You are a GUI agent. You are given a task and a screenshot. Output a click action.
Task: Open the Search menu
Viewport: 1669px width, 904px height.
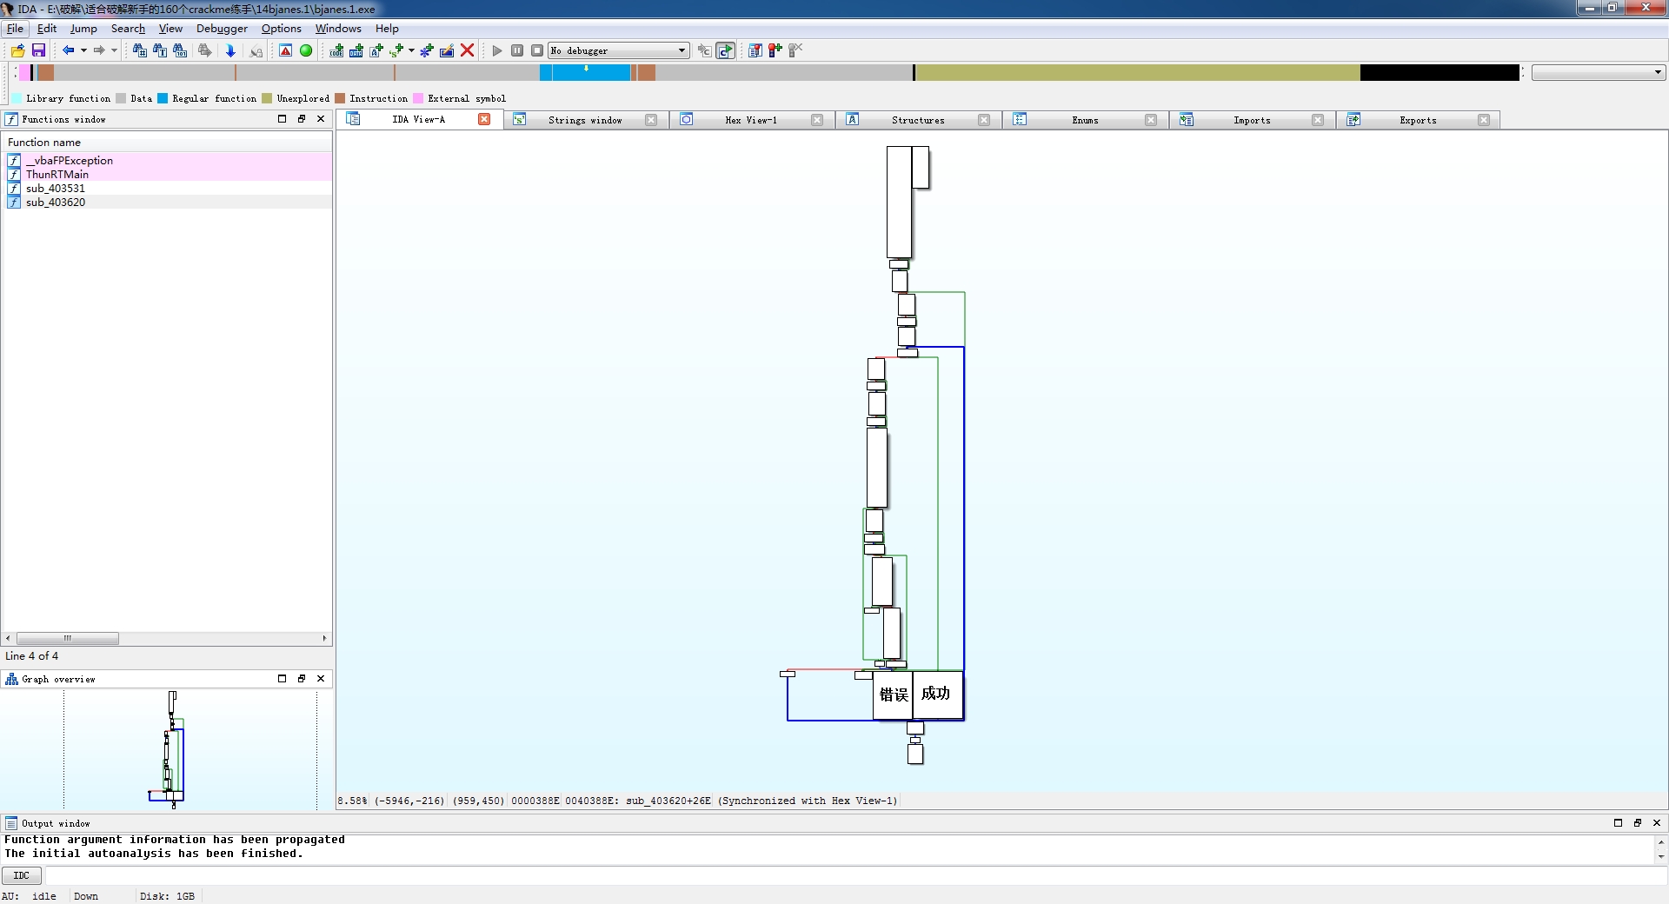tap(128, 29)
